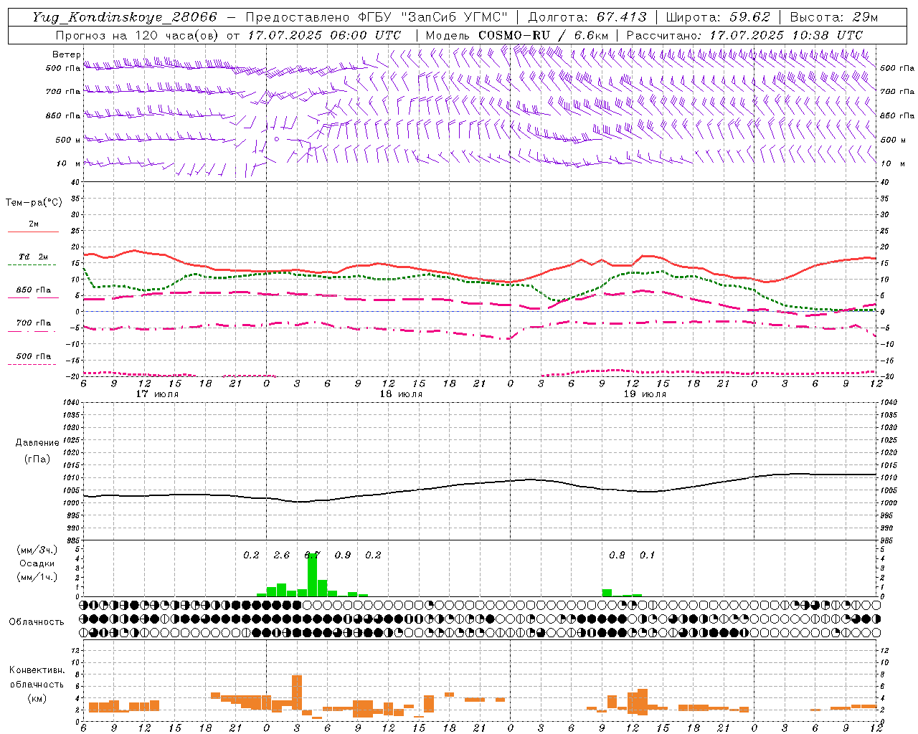Click the '17 июля' date label

coord(157,394)
